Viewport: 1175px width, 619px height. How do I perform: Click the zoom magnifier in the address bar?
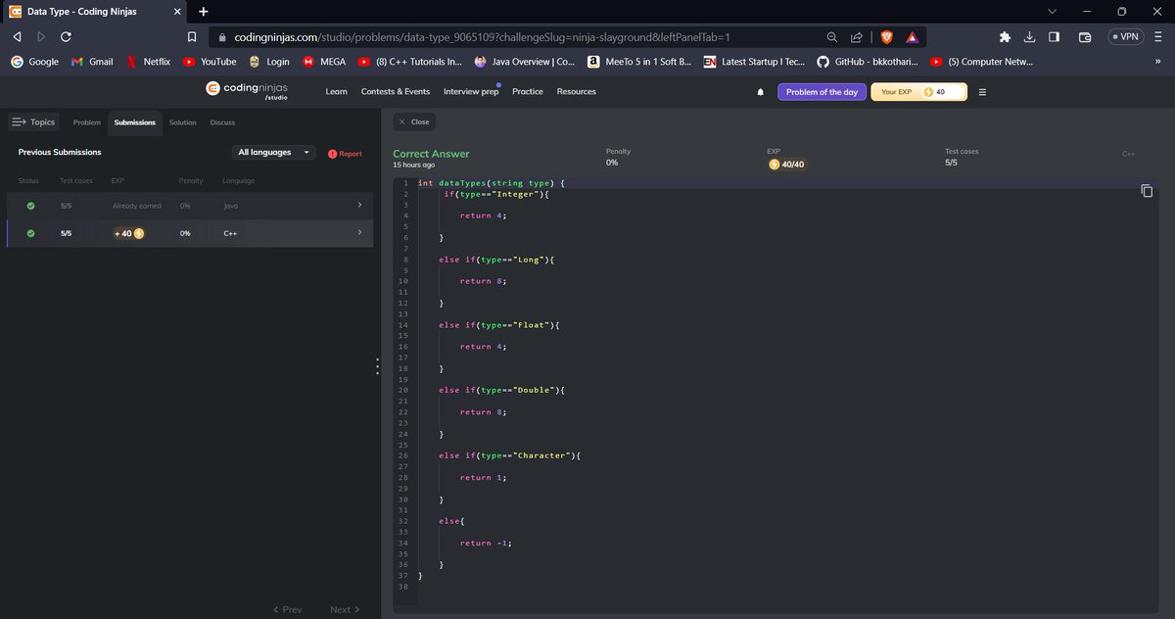coord(831,37)
